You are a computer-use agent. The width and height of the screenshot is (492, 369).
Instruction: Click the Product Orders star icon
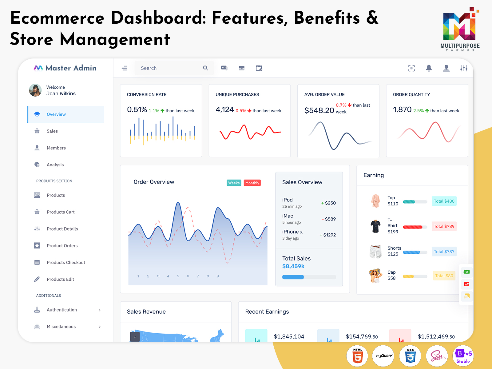click(37, 245)
